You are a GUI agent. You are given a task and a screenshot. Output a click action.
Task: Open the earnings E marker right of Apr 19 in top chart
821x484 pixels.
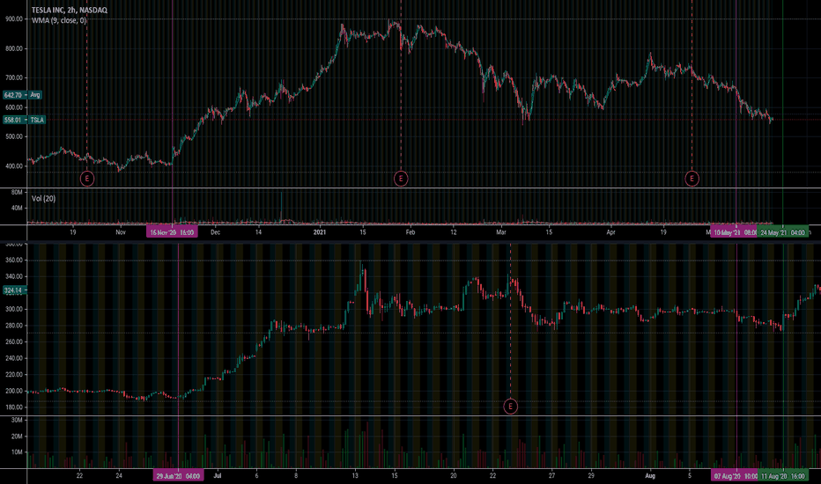click(x=692, y=179)
